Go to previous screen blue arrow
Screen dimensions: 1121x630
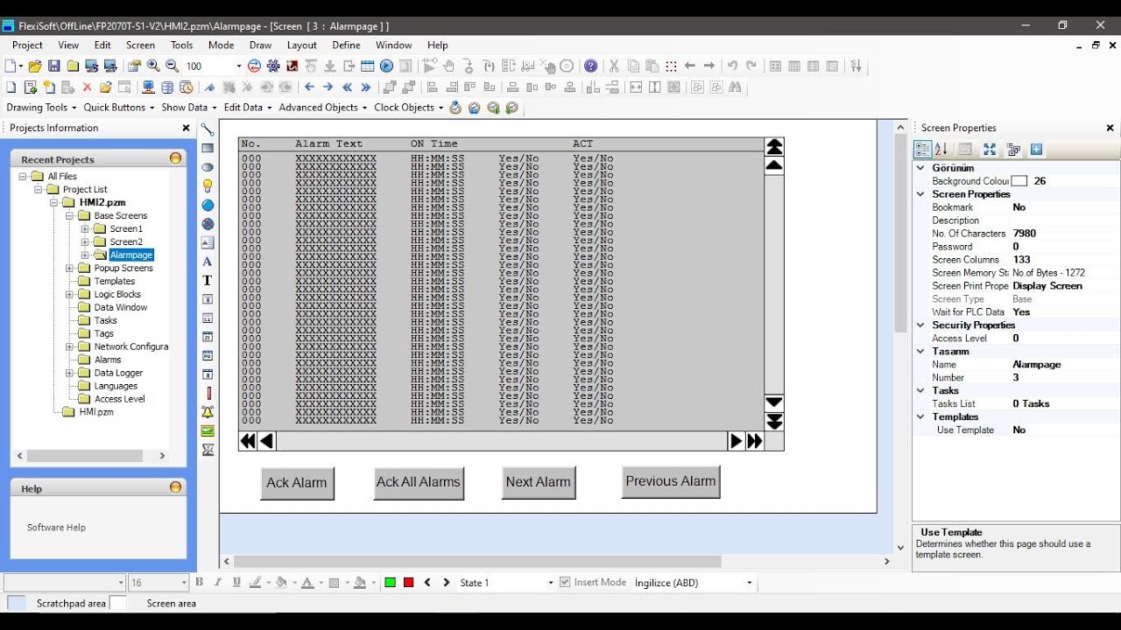pos(309,87)
